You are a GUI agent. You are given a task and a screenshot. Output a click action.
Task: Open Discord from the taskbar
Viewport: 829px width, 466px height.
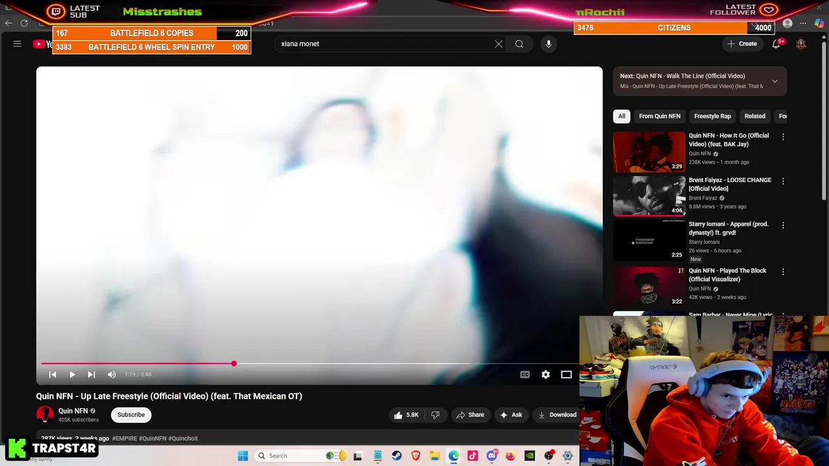click(x=492, y=456)
